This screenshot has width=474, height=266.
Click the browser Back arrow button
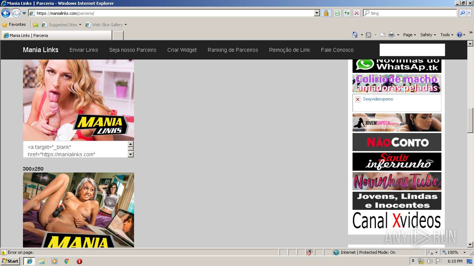[6, 13]
